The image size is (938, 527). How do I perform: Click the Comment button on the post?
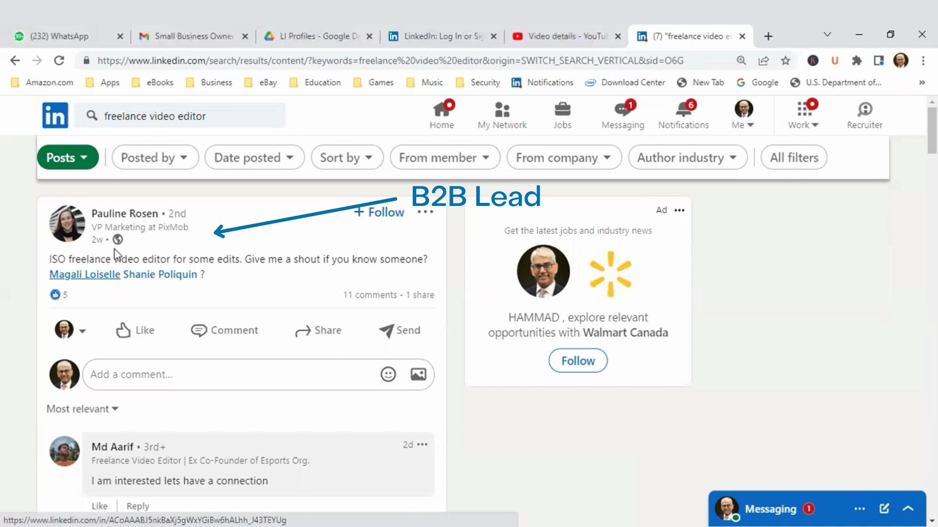224,330
